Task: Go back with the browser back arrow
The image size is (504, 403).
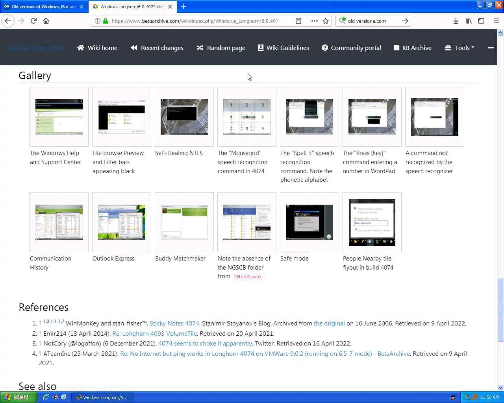Action: 8,21
